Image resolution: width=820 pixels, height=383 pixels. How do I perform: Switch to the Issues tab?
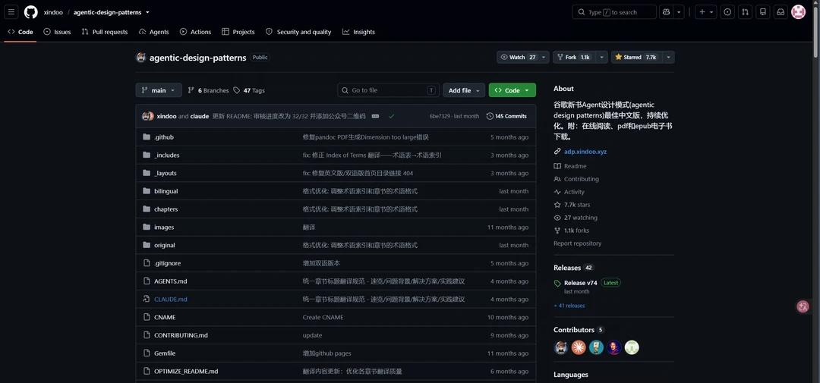[57, 32]
